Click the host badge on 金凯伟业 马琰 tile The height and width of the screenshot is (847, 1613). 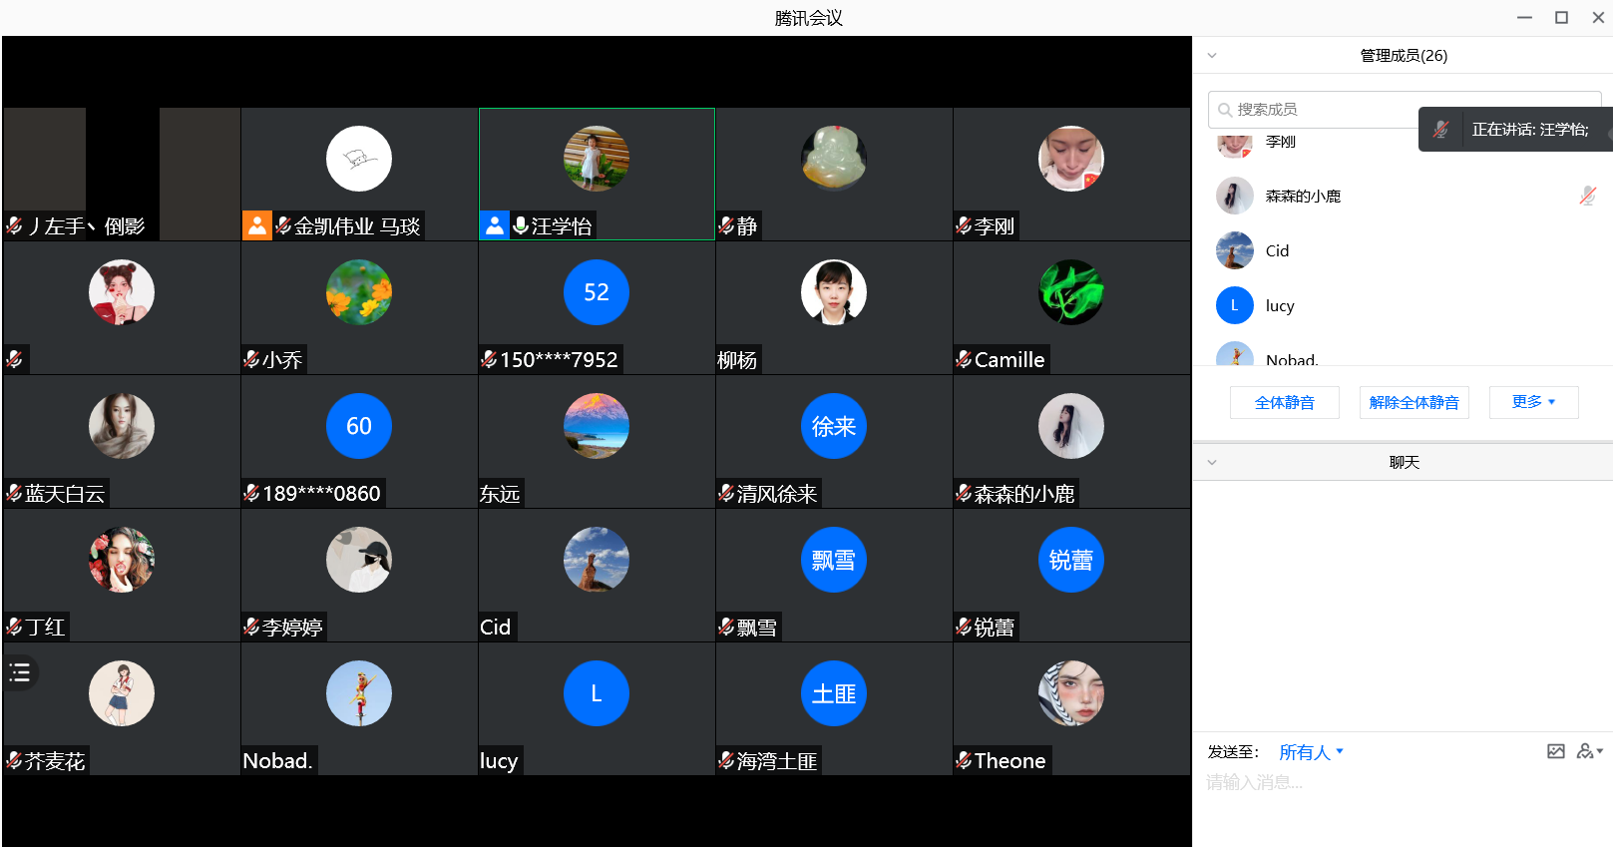click(x=256, y=225)
